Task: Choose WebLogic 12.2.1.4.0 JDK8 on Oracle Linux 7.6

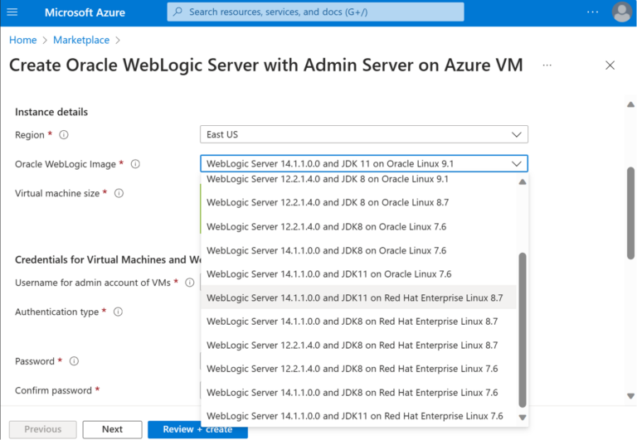Action: (x=326, y=226)
